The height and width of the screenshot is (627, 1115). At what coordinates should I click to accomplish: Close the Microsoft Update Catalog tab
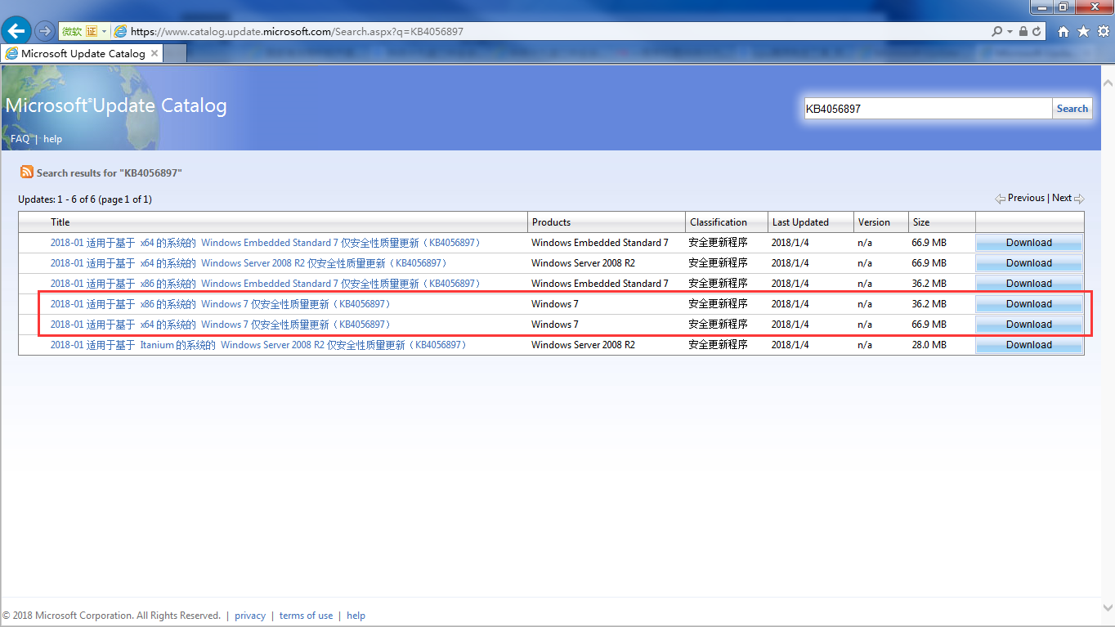pos(154,53)
